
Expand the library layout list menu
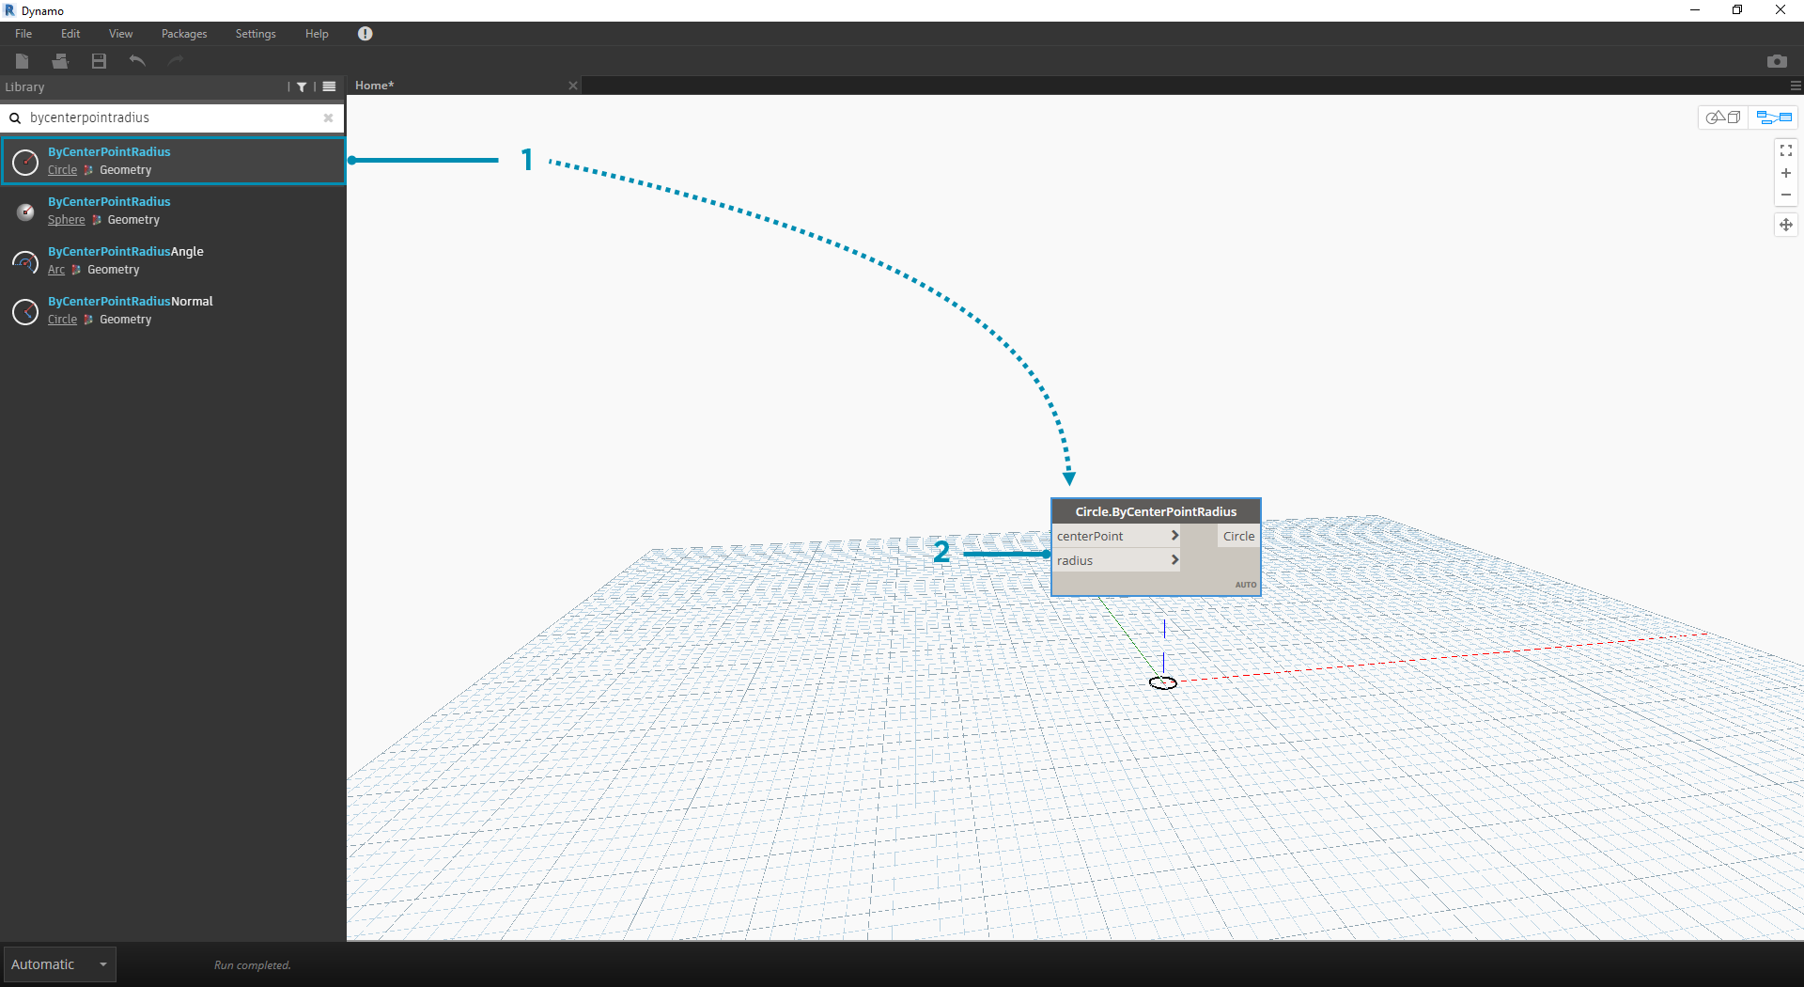329,87
